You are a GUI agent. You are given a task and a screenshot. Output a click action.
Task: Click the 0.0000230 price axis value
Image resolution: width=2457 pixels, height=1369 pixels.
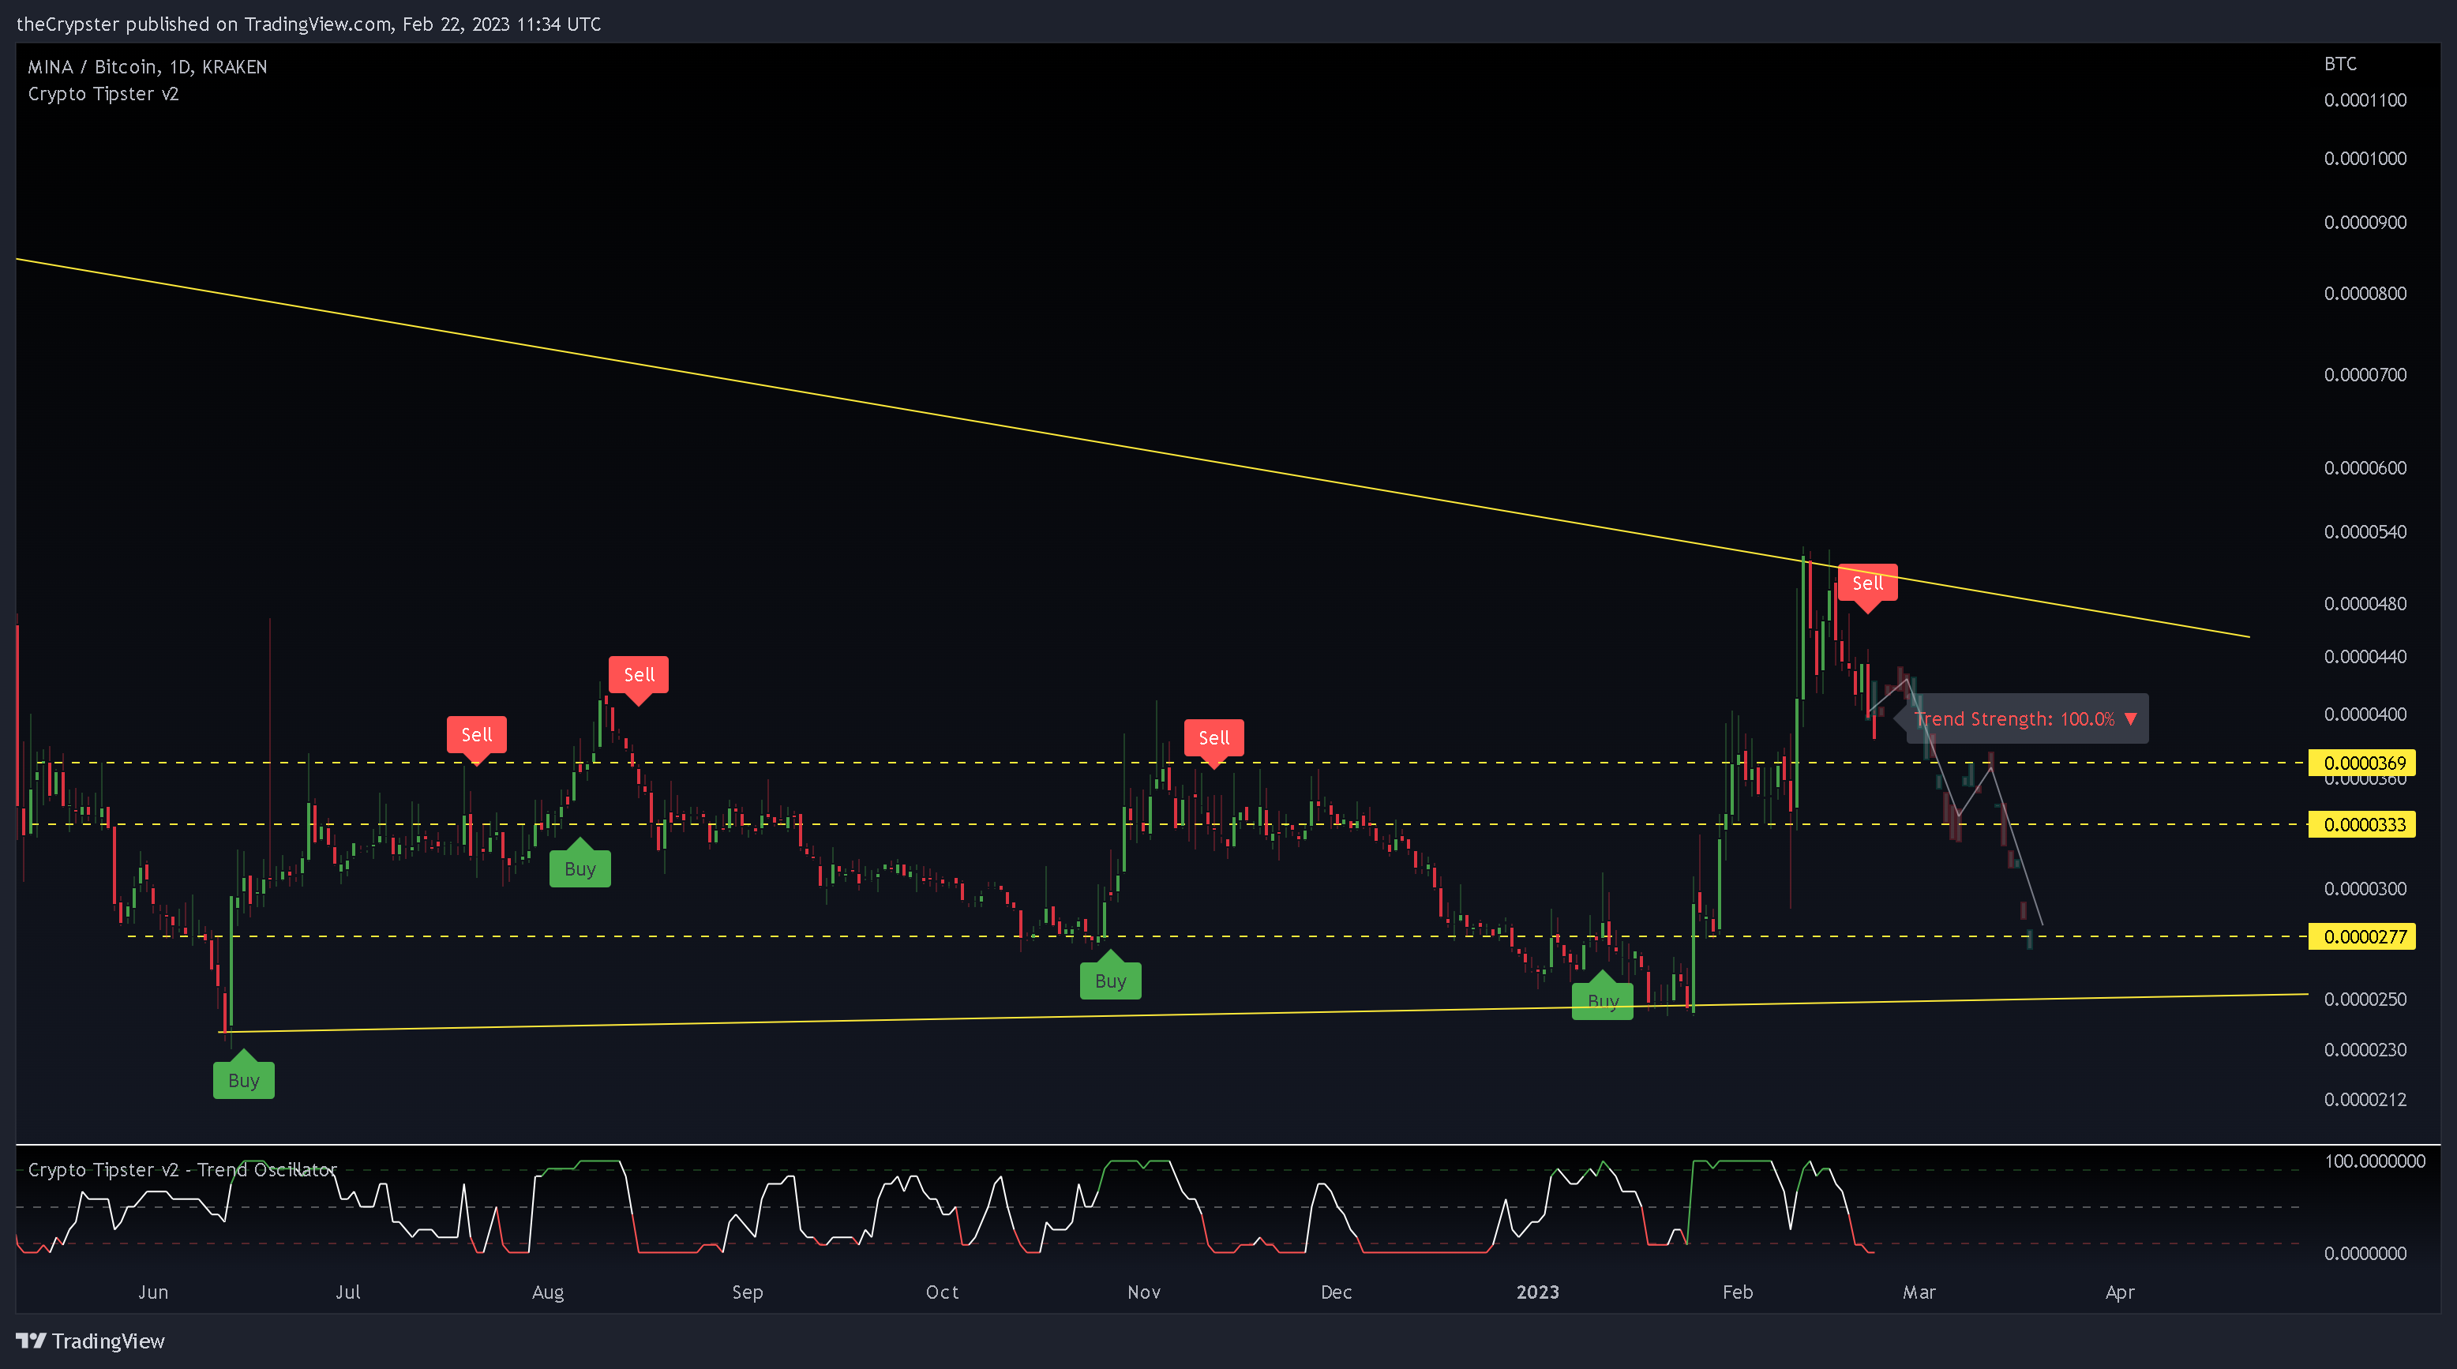[x=2365, y=1049]
